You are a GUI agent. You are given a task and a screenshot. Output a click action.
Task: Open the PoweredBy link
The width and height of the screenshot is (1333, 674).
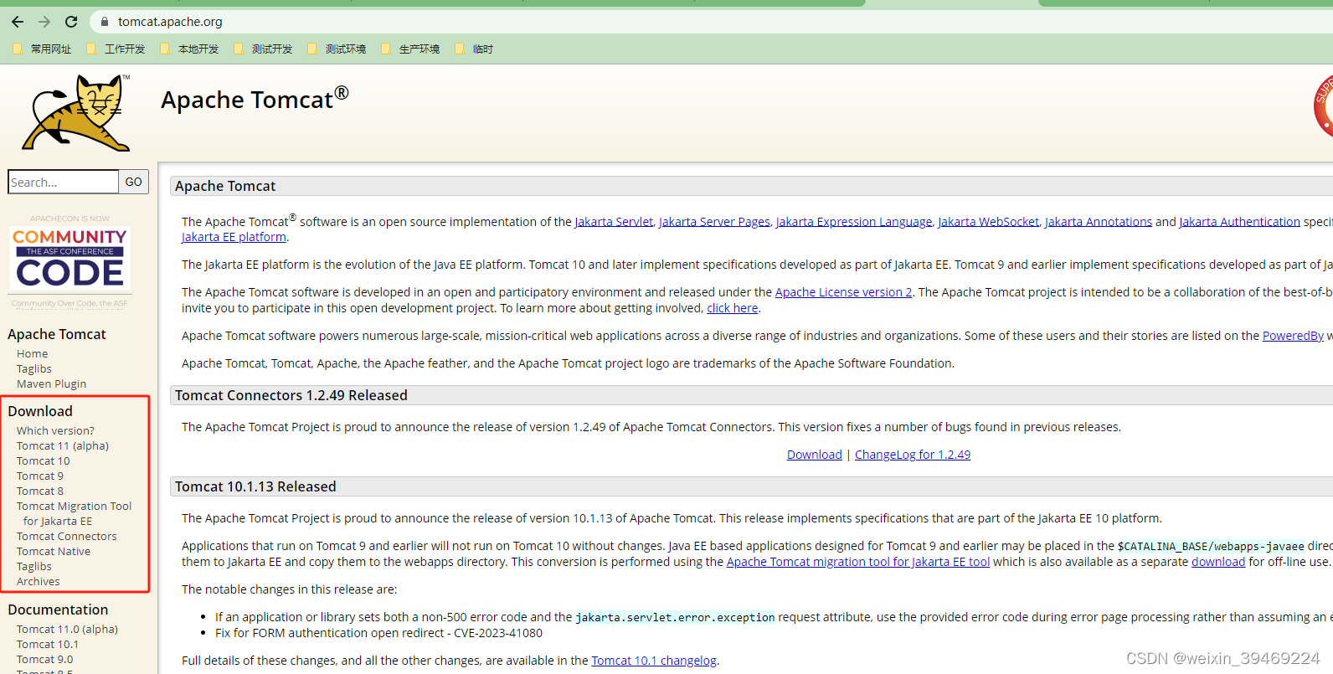1293,336
